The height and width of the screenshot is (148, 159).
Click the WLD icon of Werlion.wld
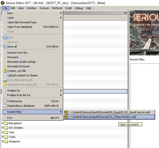click(66, 117)
